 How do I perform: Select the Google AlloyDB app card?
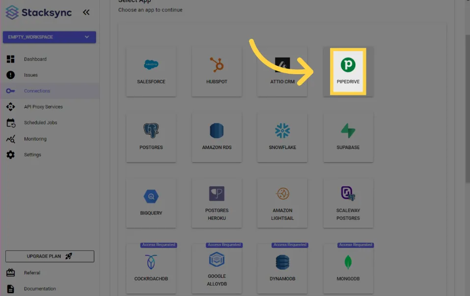[x=217, y=269]
